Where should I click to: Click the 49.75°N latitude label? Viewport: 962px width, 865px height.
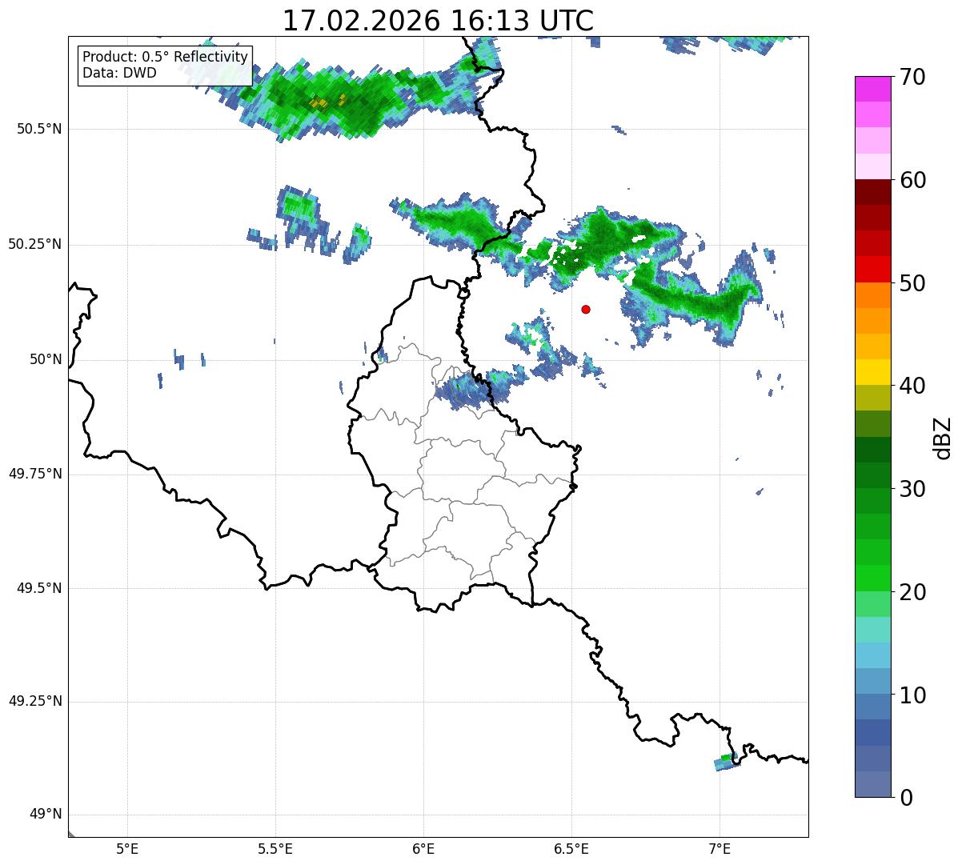(34, 474)
